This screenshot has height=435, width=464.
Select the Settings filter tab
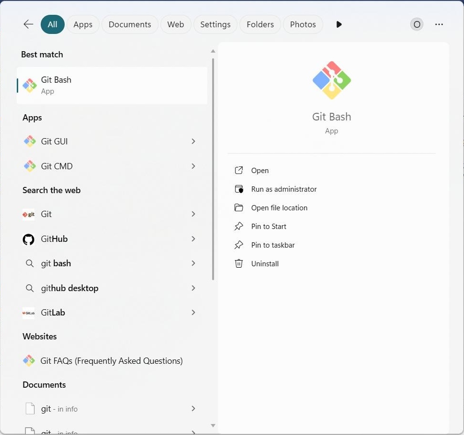click(x=215, y=24)
